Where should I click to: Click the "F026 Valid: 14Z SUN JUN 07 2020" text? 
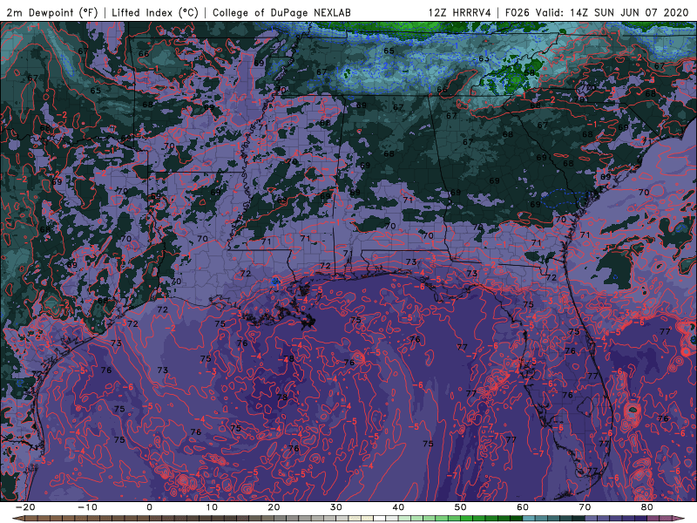597,12
